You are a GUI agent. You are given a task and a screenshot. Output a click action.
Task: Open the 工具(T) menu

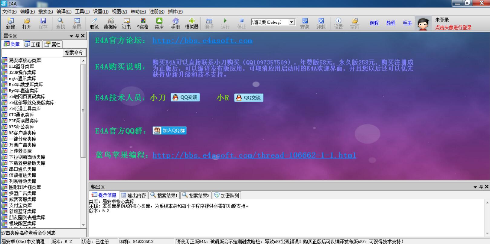pyautogui.click(x=82, y=11)
